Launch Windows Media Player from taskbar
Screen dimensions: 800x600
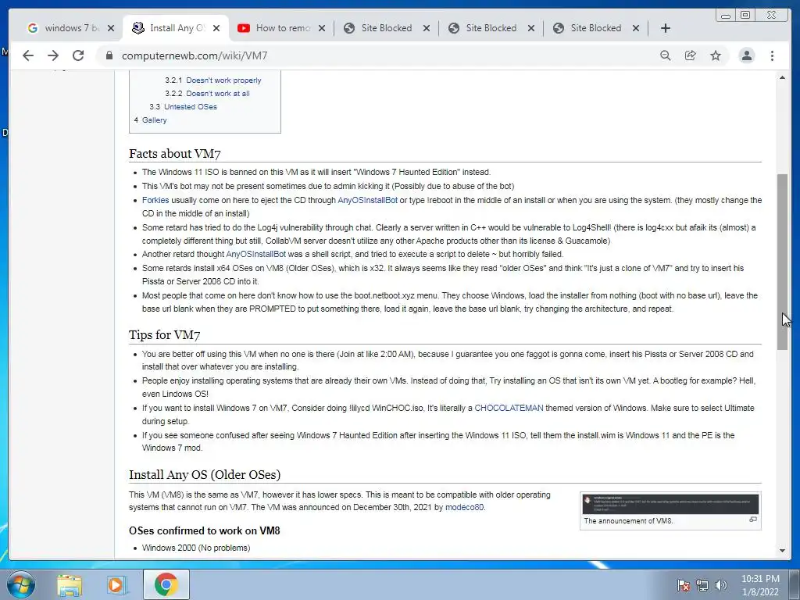(x=117, y=585)
